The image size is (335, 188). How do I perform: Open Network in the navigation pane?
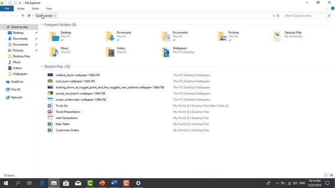(x=16, y=98)
